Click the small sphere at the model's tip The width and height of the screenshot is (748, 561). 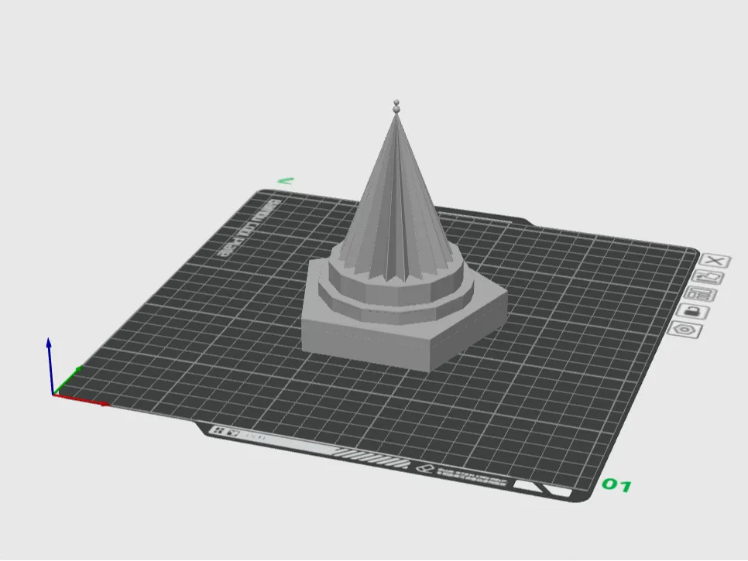[x=397, y=103]
